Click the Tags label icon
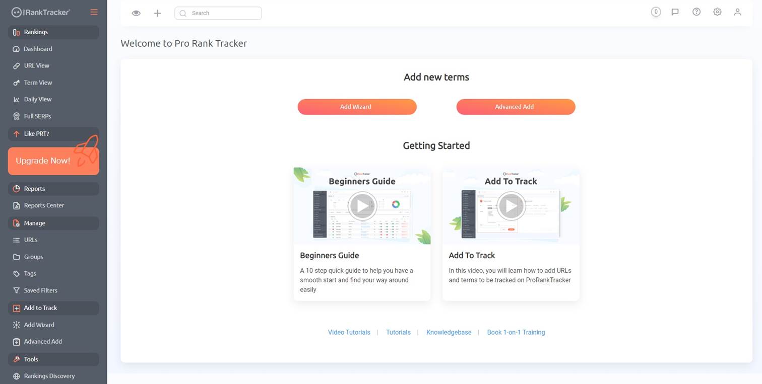Viewport: 762px width, 384px height. [17, 274]
